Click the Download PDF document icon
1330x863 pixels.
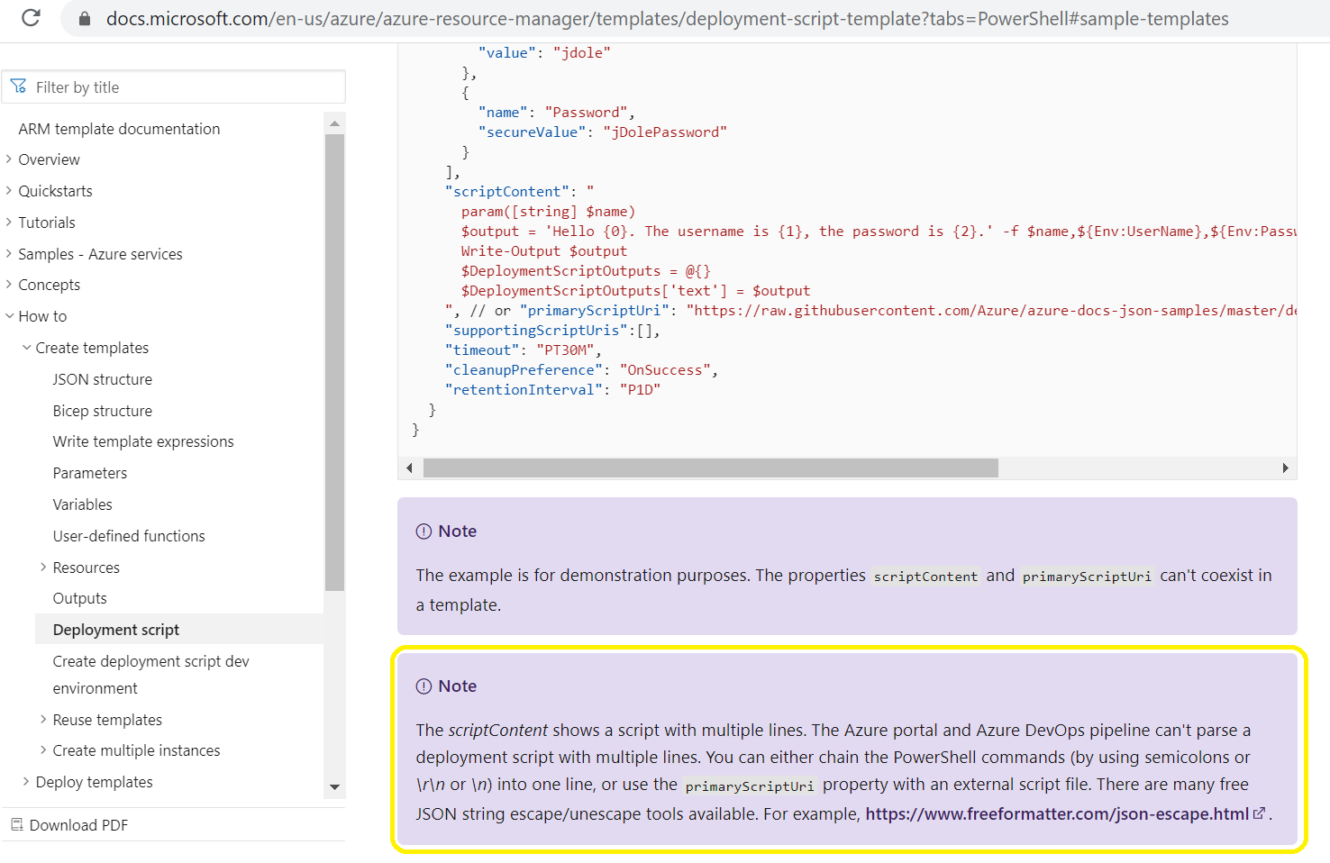point(16,824)
